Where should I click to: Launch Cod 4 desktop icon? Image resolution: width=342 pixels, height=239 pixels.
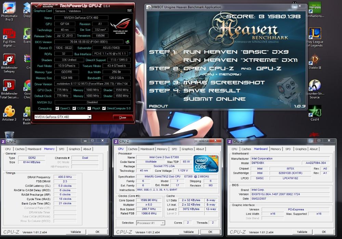tap(315, 113)
